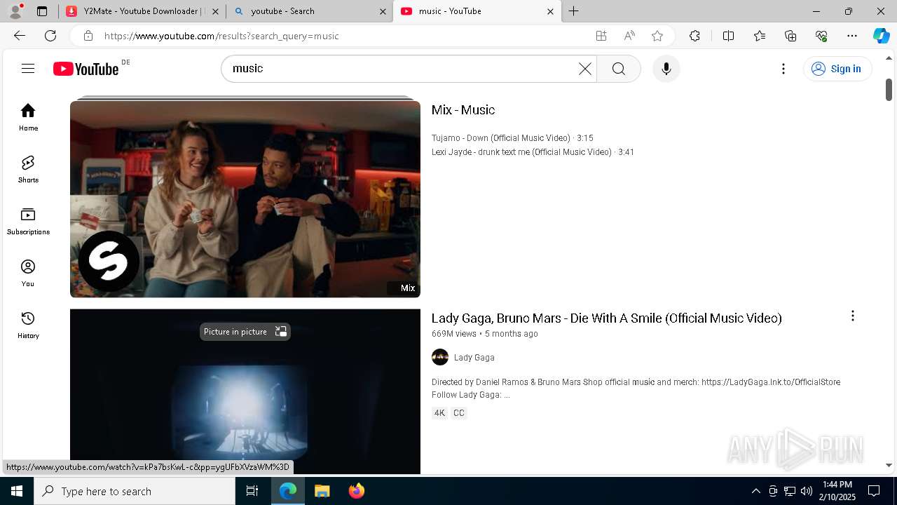
Task: Open File Explorer from taskbar
Action: click(x=322, y=491)
